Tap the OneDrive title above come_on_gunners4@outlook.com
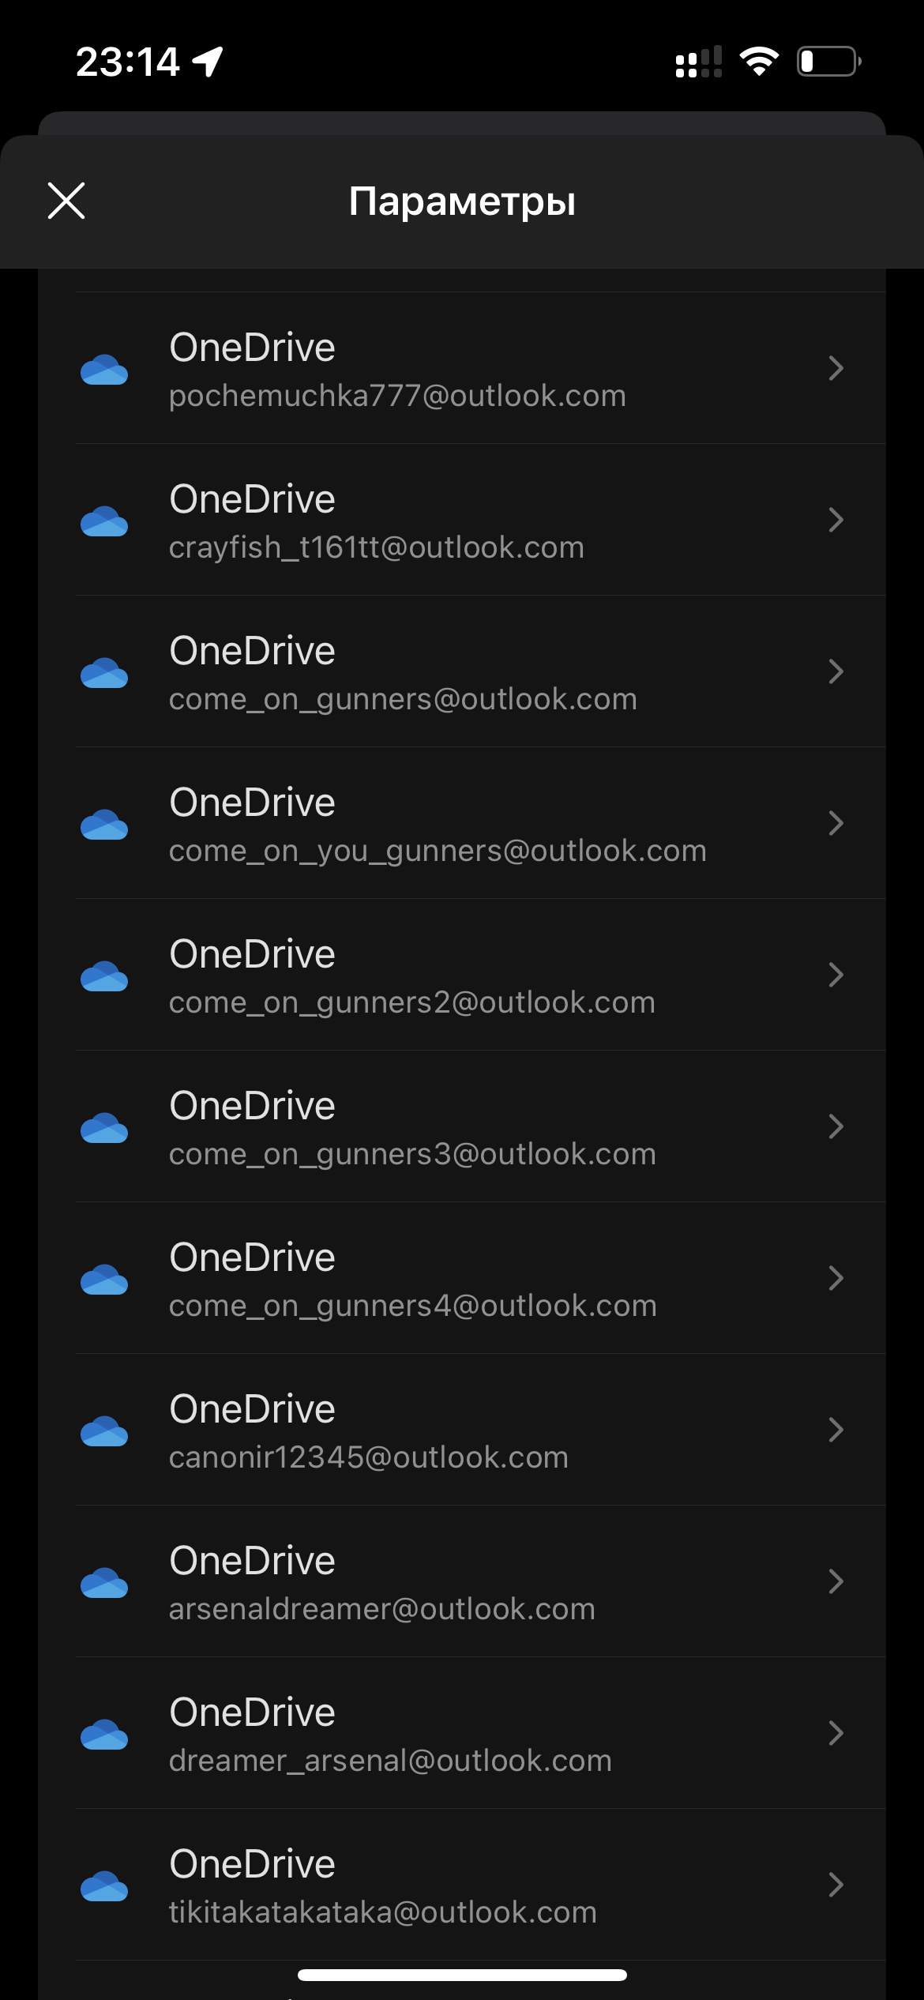924x2000 pixels. coord(253,1258)
